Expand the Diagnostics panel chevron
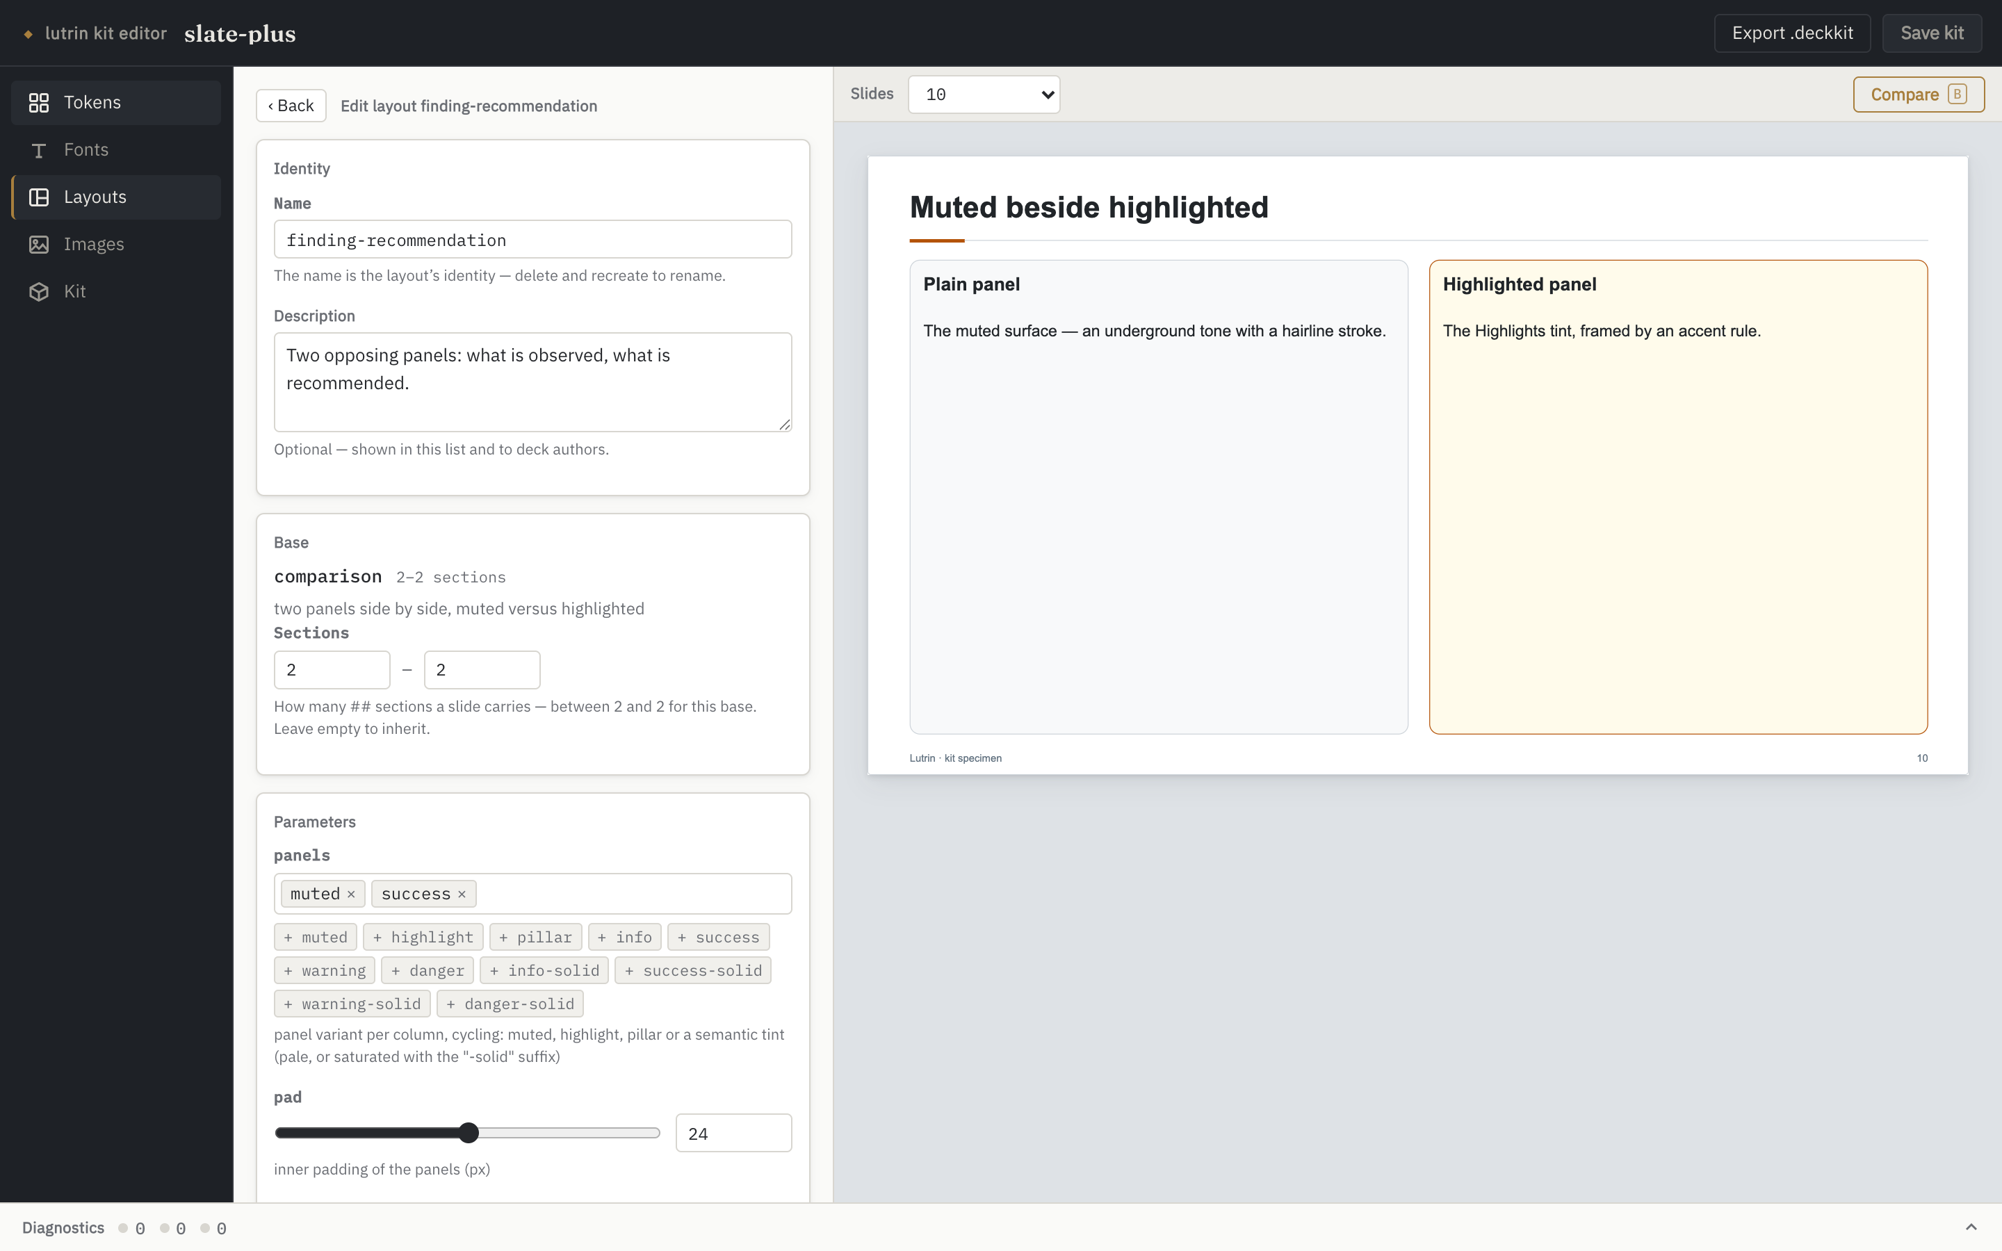The width and height of the screenshot is (2002, 1251). 1971,1227
